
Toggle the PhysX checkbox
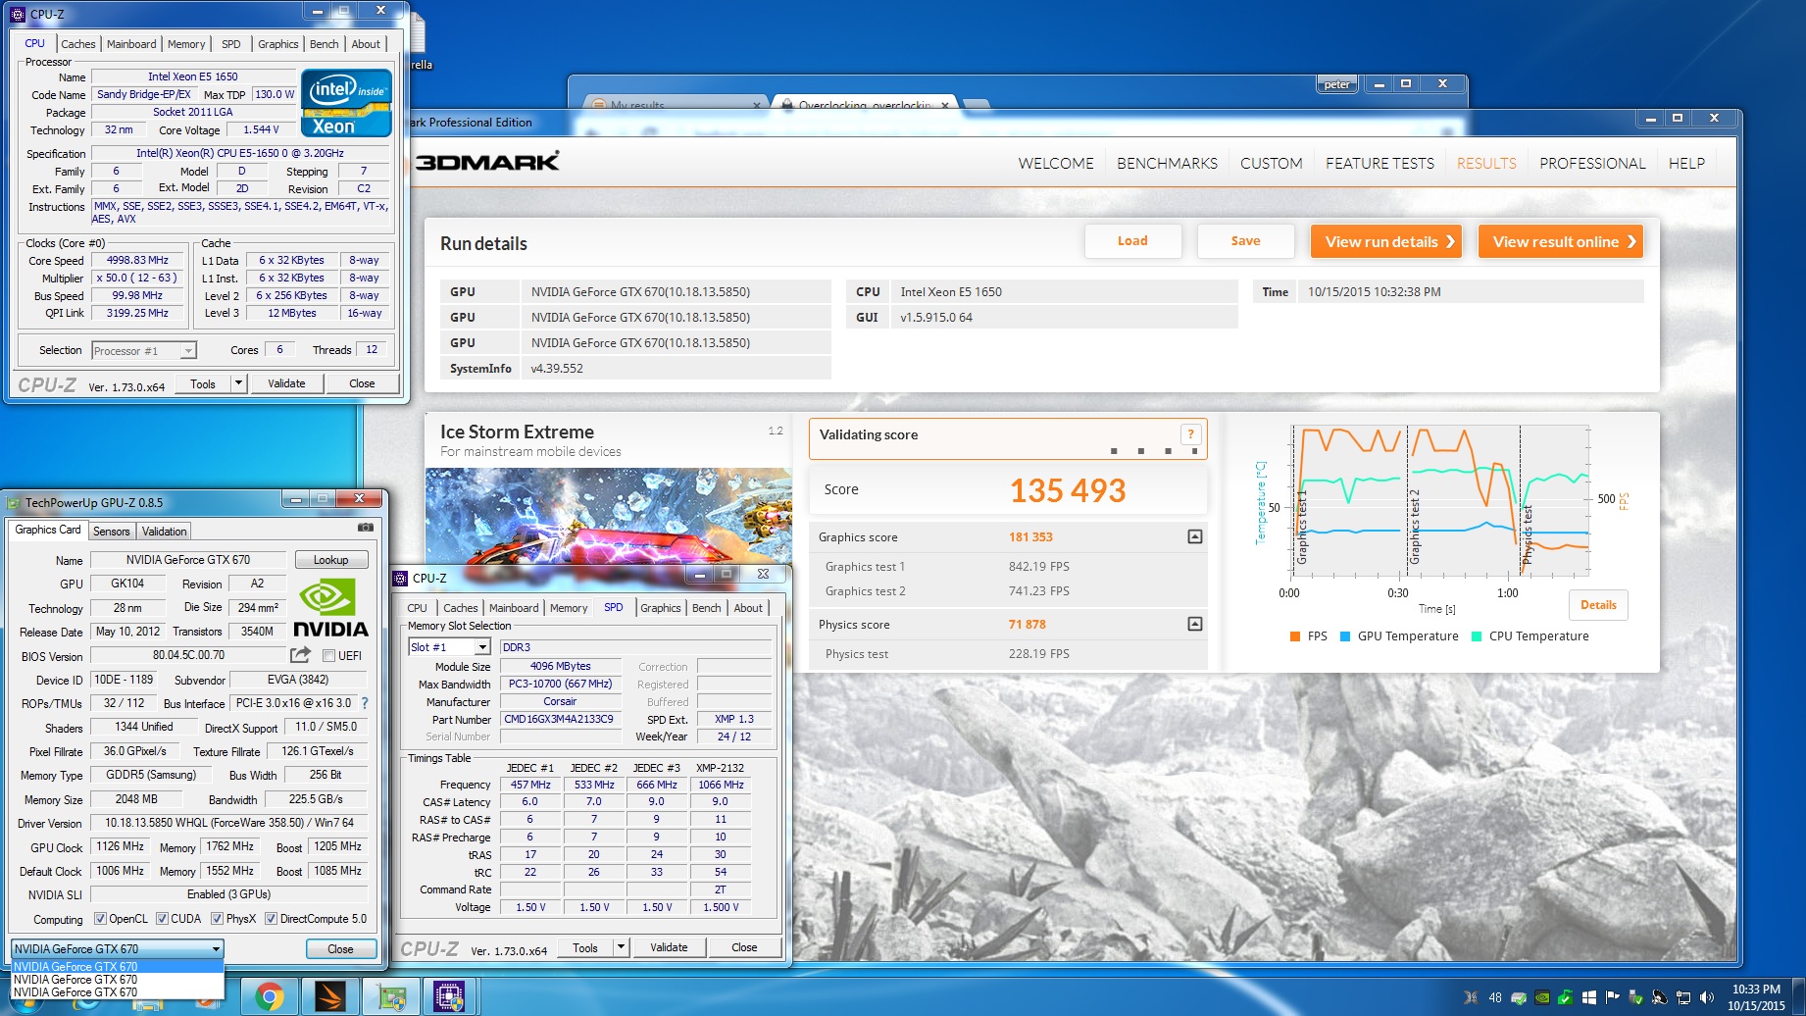point(217,919)
